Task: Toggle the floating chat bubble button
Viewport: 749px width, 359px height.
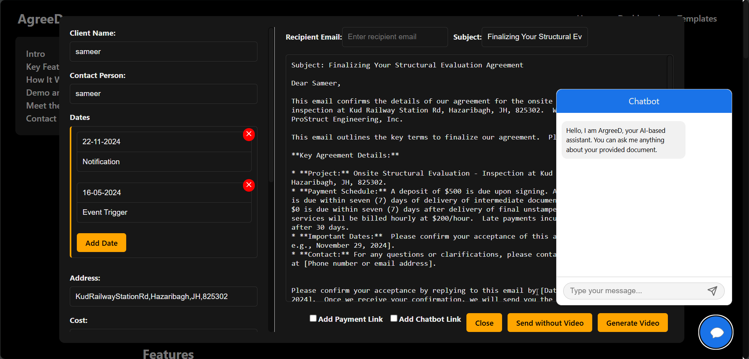Action: (716, 332)
